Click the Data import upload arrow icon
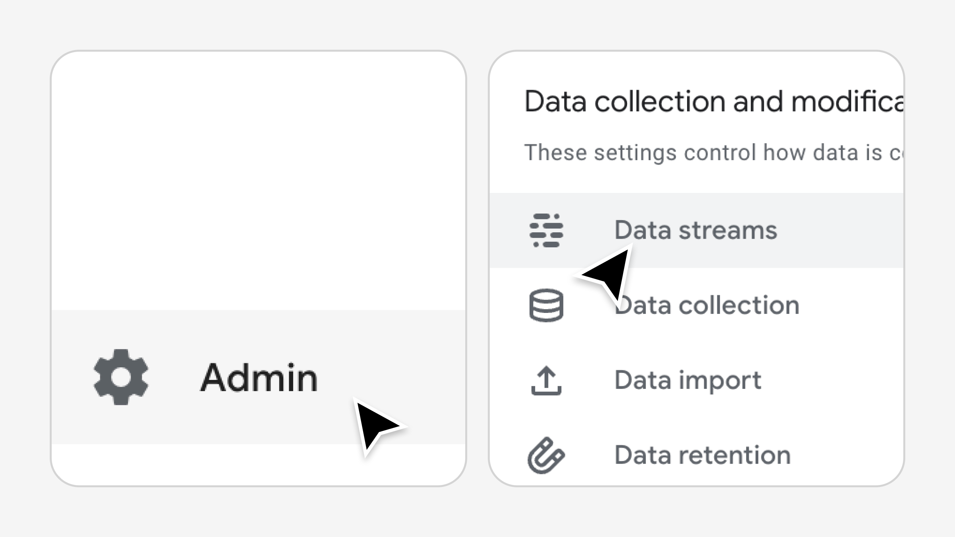This screenshot has height=537, width=955. coord(546,380)
